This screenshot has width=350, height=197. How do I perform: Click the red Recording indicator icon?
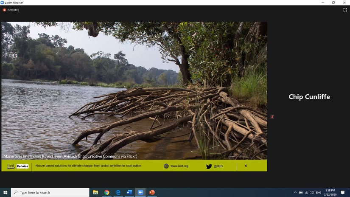[x=5, y=10]
